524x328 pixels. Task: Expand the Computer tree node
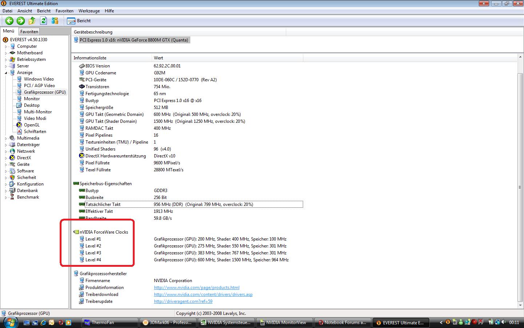click(x=6, y=47)
